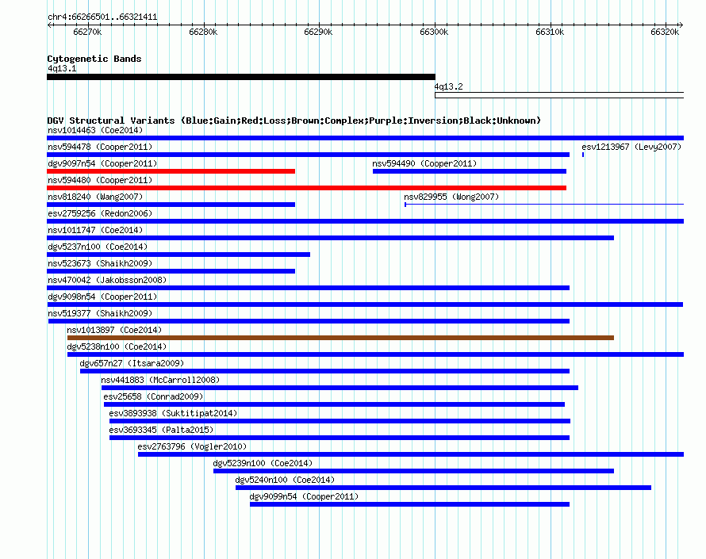
Task: Click the nsv1014463 (Coe2014) variant label
Action: pos(95,131)
